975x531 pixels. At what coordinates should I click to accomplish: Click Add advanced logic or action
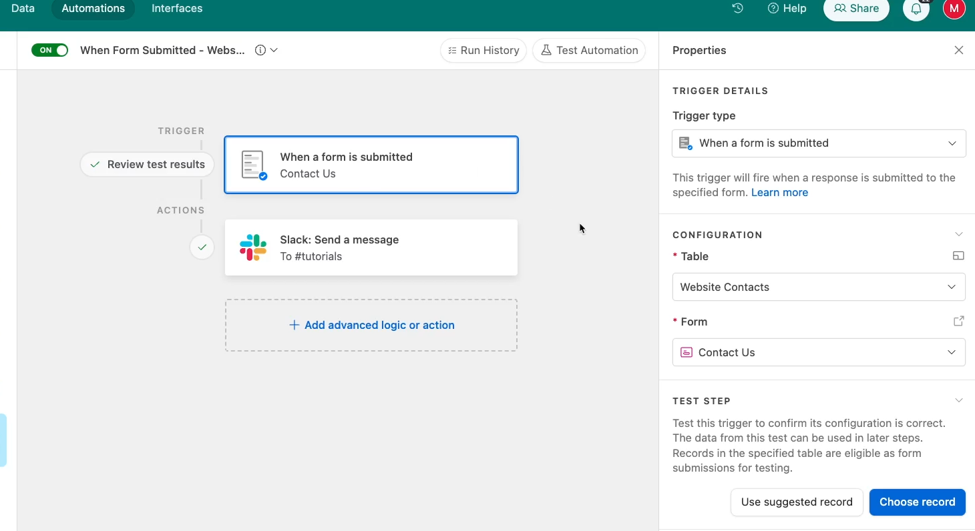pos(371,325)
